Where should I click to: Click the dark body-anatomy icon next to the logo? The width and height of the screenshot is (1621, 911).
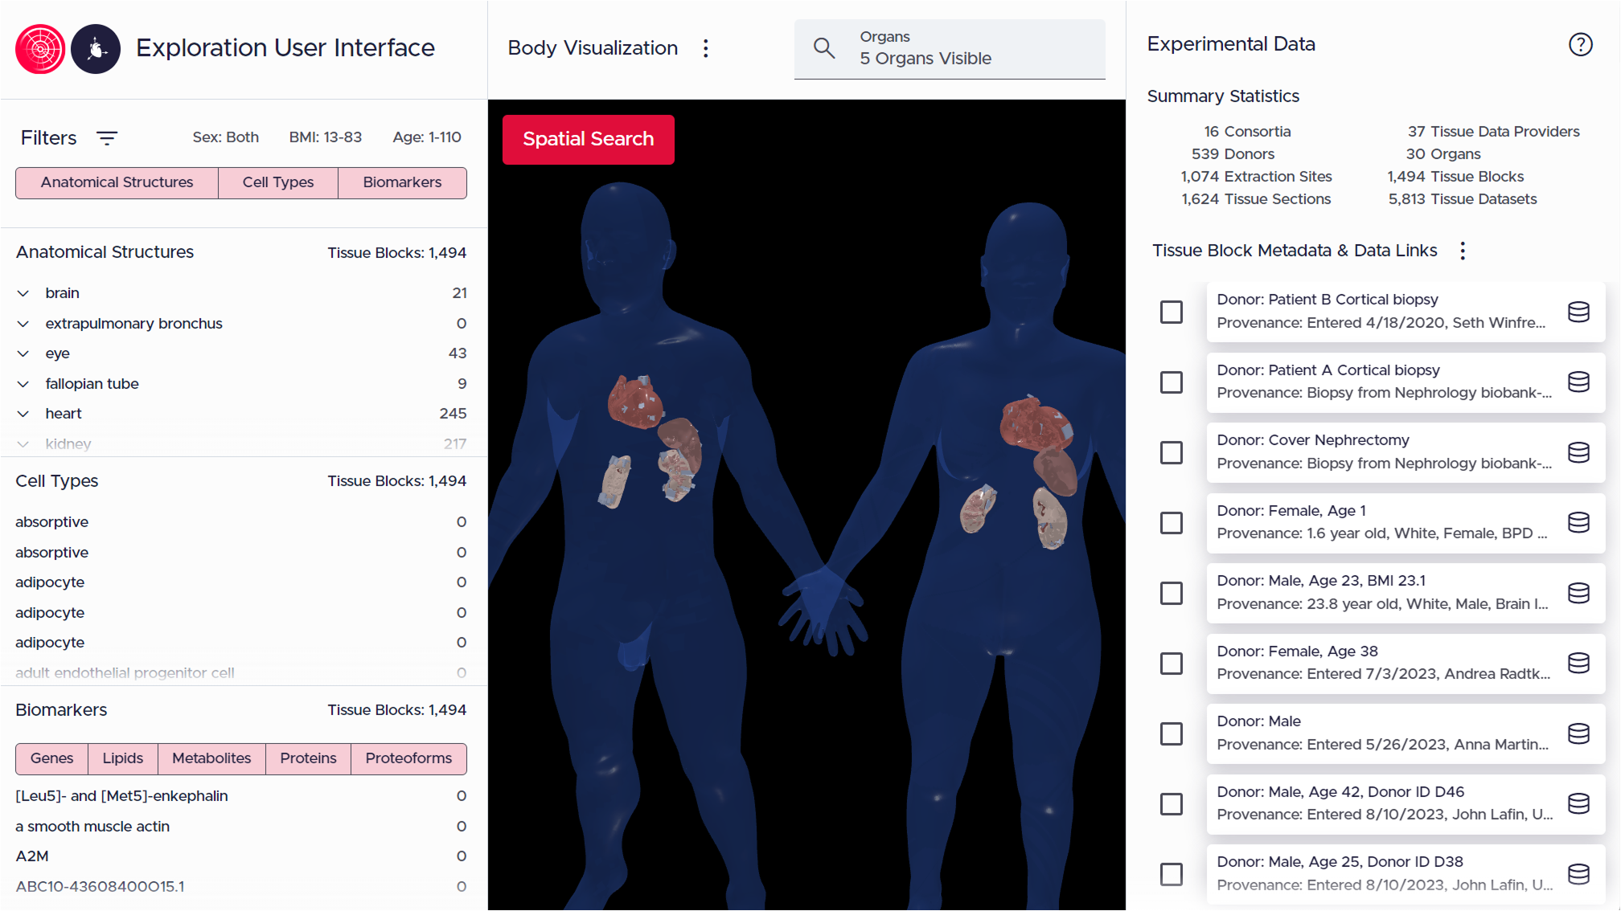[x=96, y=48]
